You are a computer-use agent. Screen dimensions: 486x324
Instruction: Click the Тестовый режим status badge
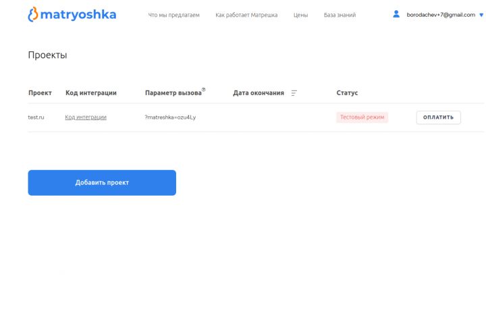(x=362, y=117)
